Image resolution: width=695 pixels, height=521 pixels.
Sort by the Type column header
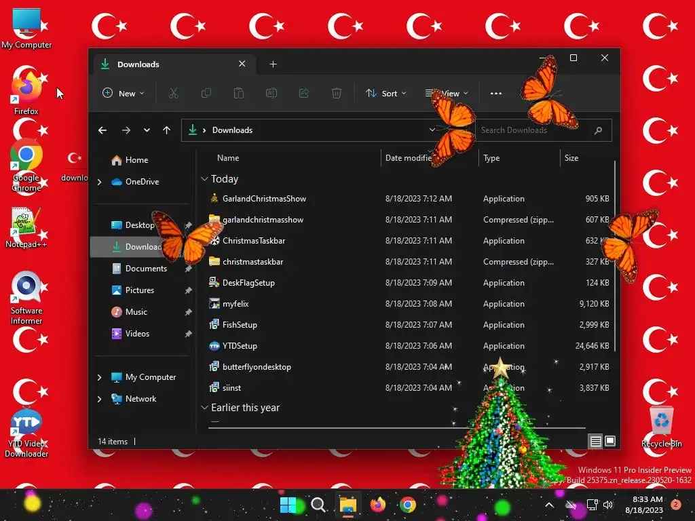(x=491, y=157)
